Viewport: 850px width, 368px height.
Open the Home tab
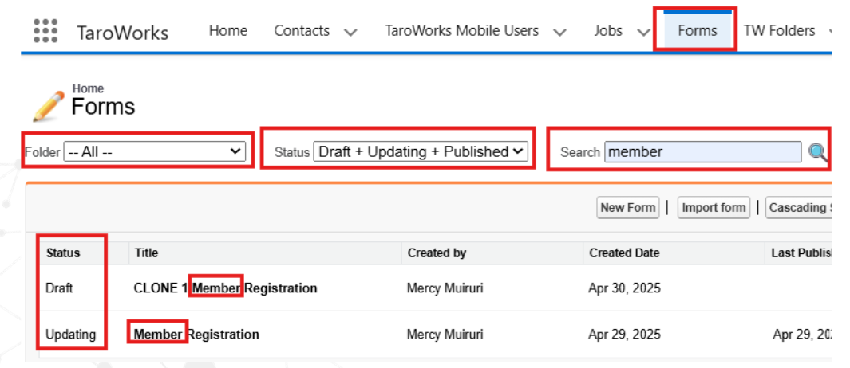pyautogui.click(x=227, y=31)
